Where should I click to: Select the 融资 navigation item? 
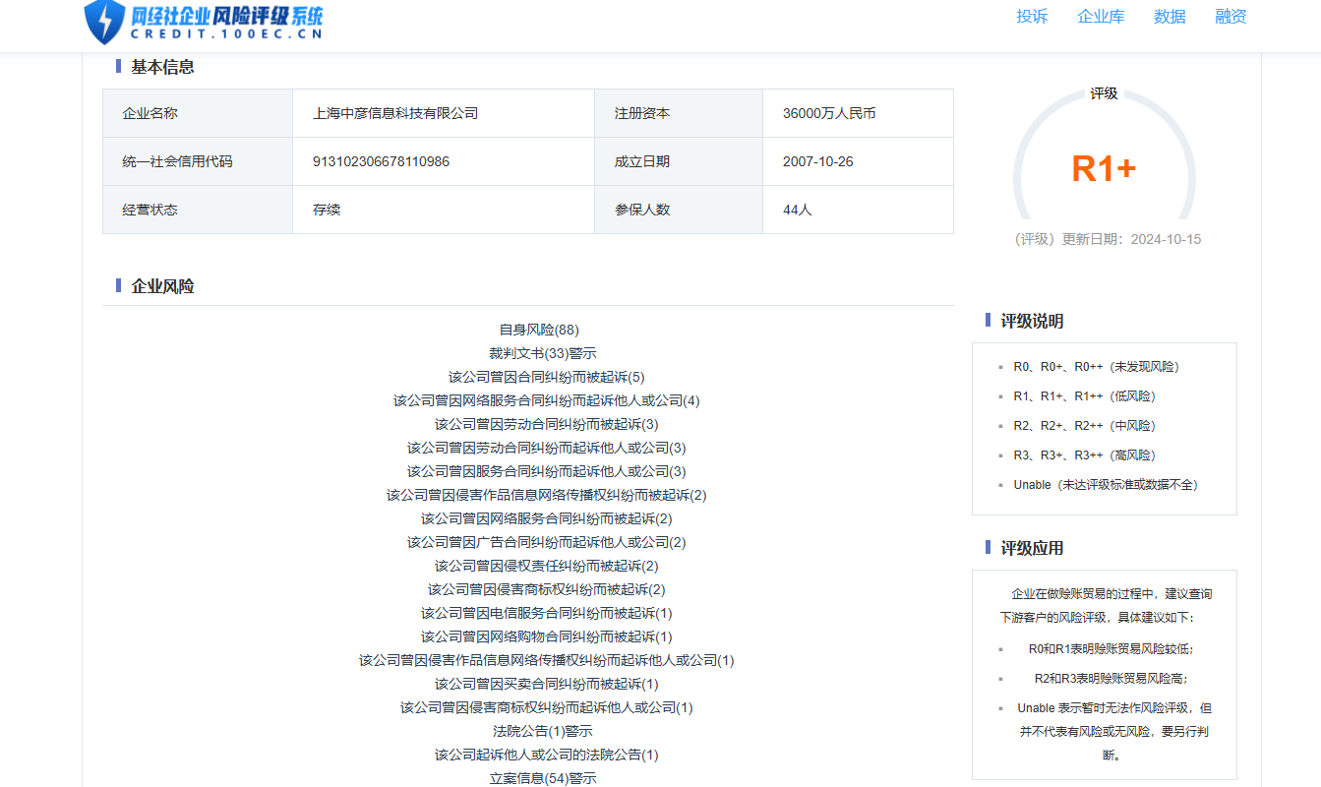1231,17
